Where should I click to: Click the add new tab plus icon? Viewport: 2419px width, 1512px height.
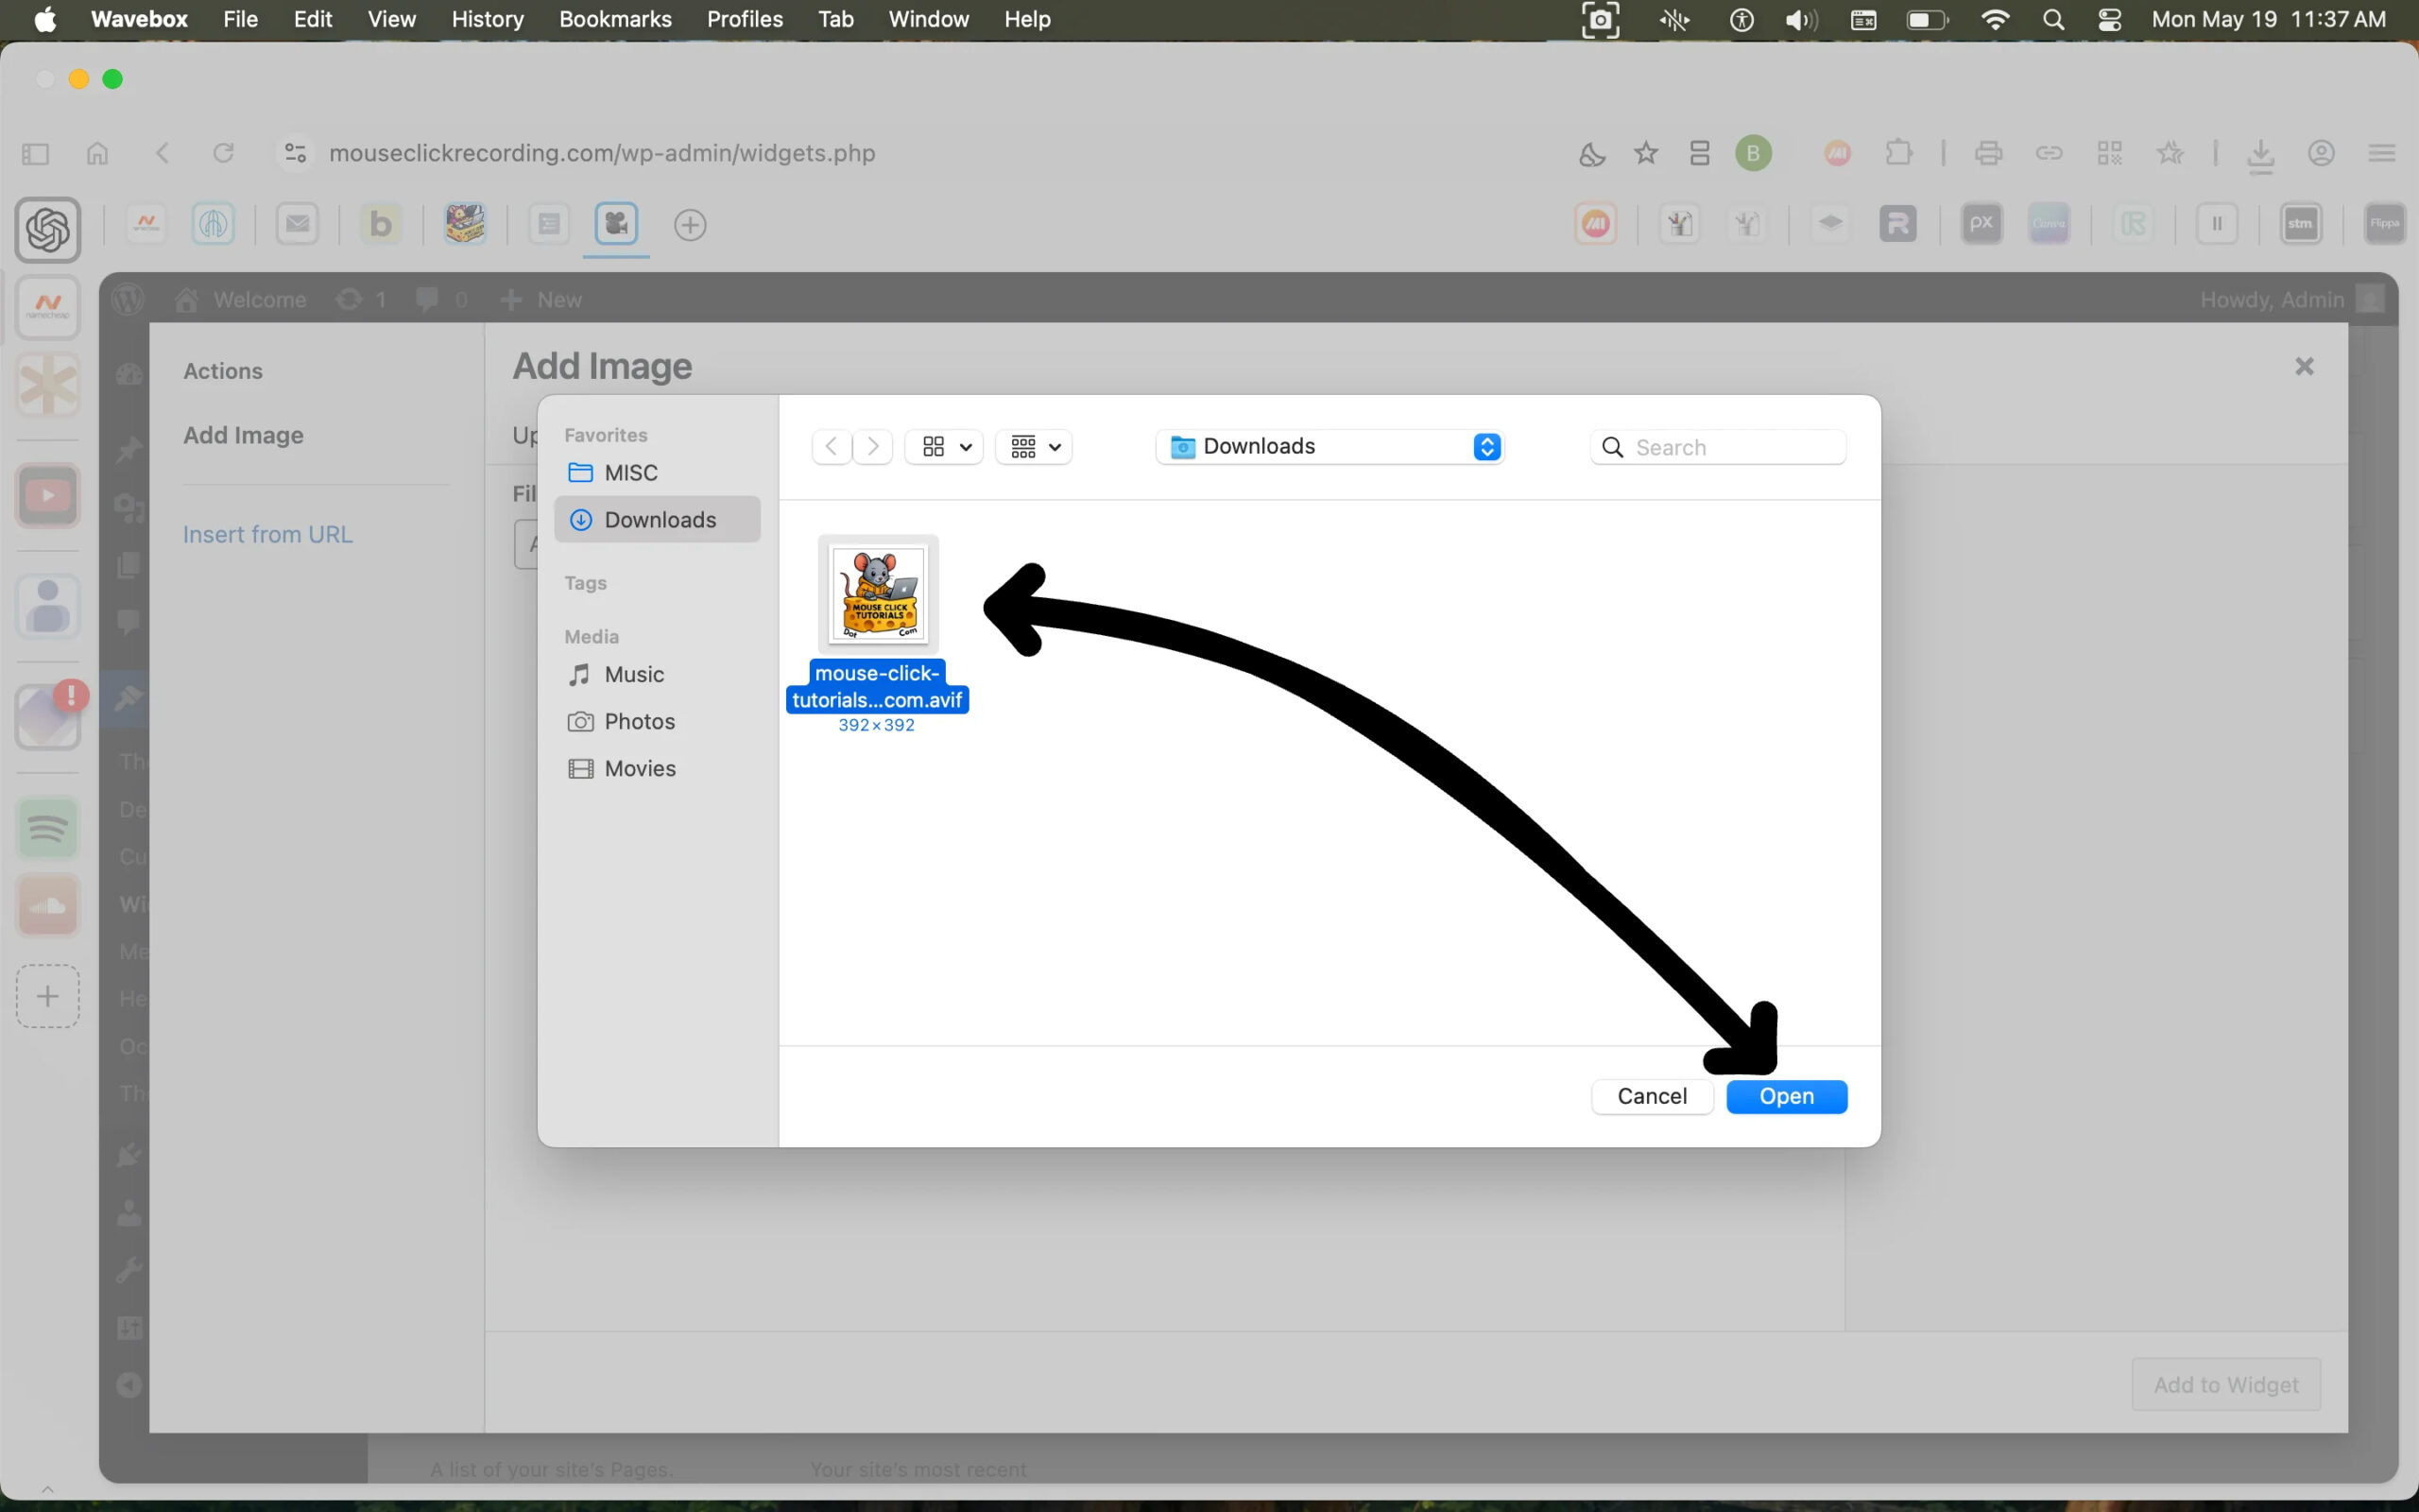click(x=690, y=225)
